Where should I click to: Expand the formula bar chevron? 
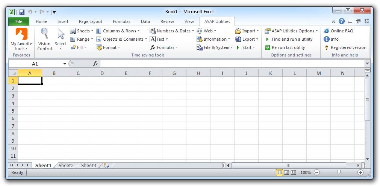point(367,64)
